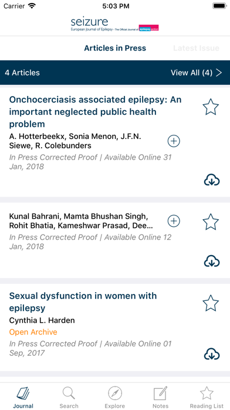Tap the View All (4) chevron
Screen dimensions: 230x410
[x=219, y=72]
